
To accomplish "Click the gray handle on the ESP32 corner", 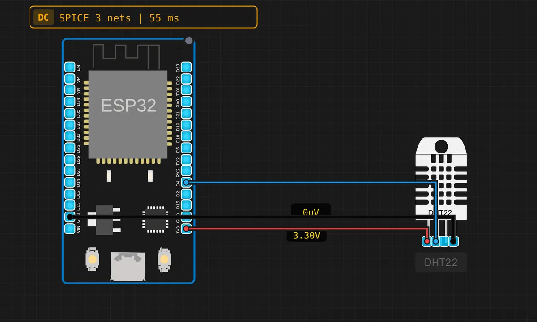I will click(189, 41).
